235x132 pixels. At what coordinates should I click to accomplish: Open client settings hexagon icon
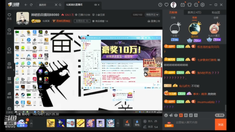tap(202, 5)
